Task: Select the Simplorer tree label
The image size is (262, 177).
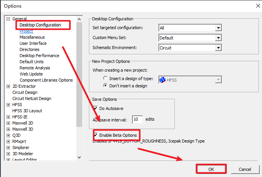Action: pyautogui.click(x=21, y=147)
